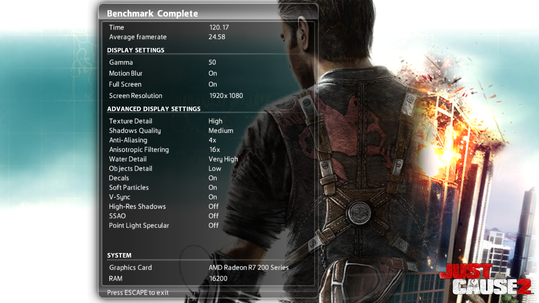Click the High-Res Shadows Off value
539x303 pixels.
click(x=213, y=206)
